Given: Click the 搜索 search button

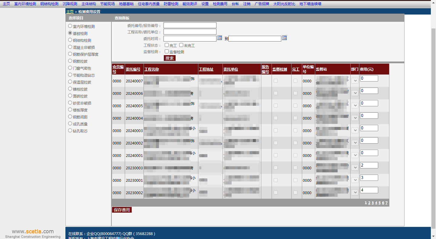Looking at the screenshot, I should point(170,58).
